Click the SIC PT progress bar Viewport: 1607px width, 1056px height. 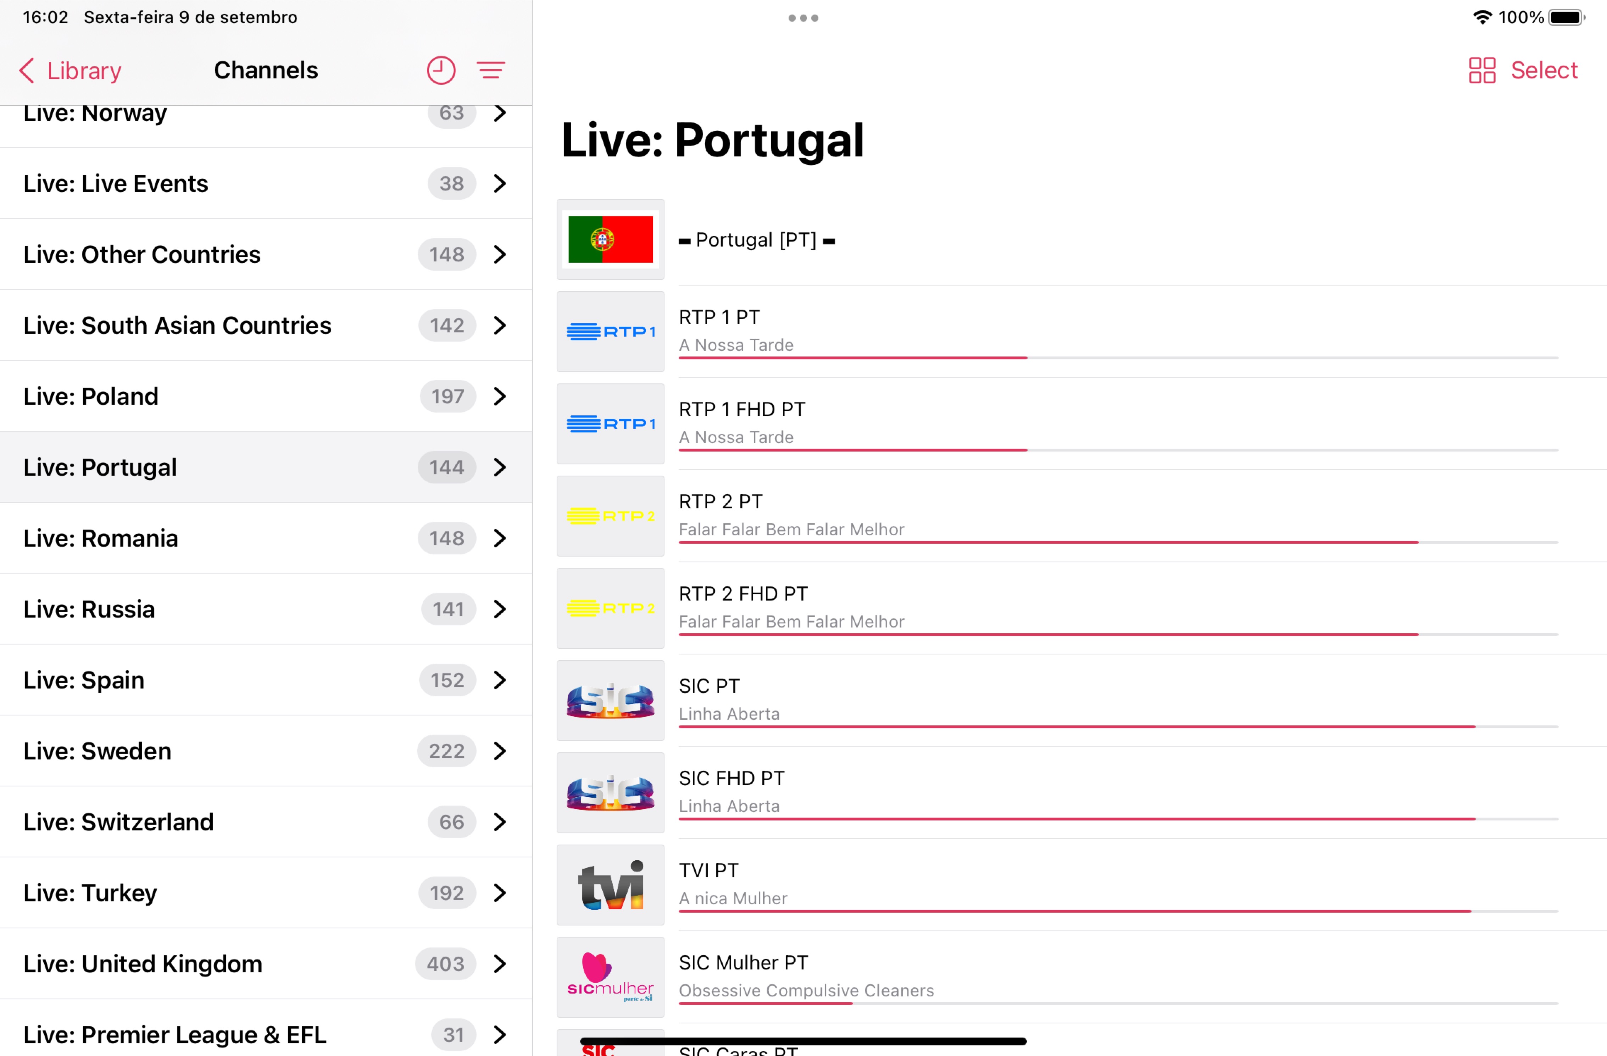tap(1117, 726)
